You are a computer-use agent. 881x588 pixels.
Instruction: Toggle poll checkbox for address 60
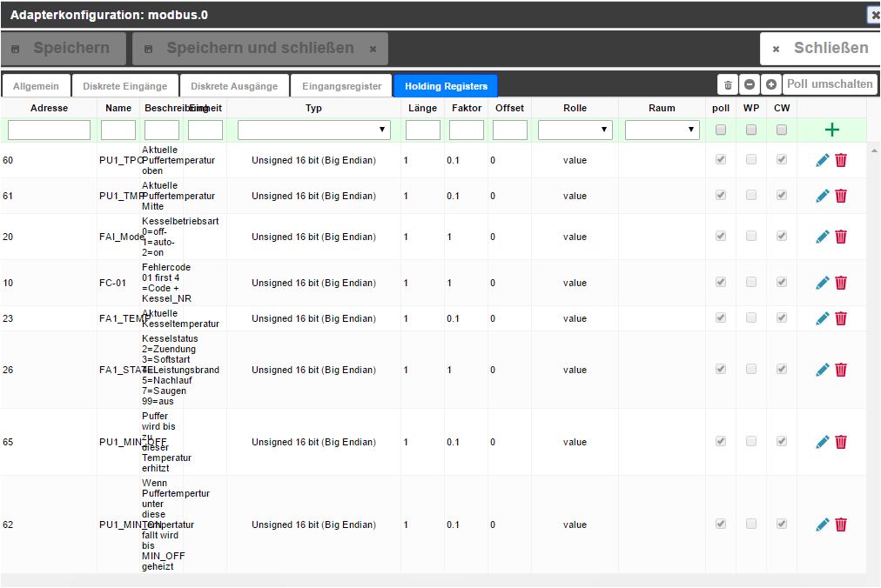click(720, 159)
